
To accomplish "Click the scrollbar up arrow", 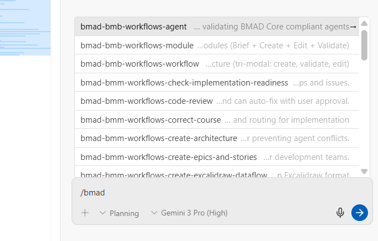I will [x=364, y=23].
